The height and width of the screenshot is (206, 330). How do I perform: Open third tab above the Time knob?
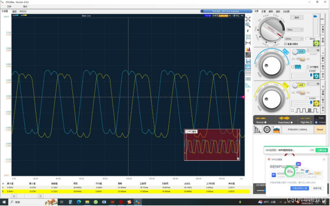pyautogui.click(x=271, y=12)
